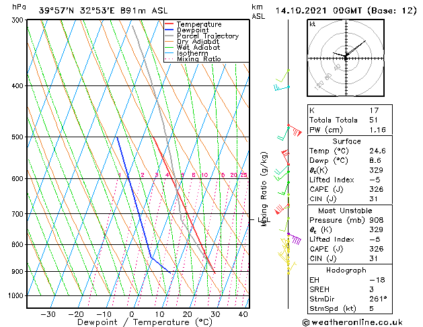Click the weatheronline.co.uk copyright text
423x327 pixels.
pyautogui.click(x=352, y=322)
